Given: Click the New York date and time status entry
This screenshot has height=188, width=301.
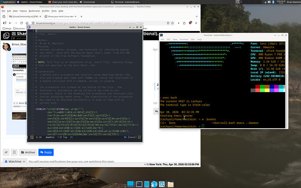Looking at the screenshot, I should (173, 164).
